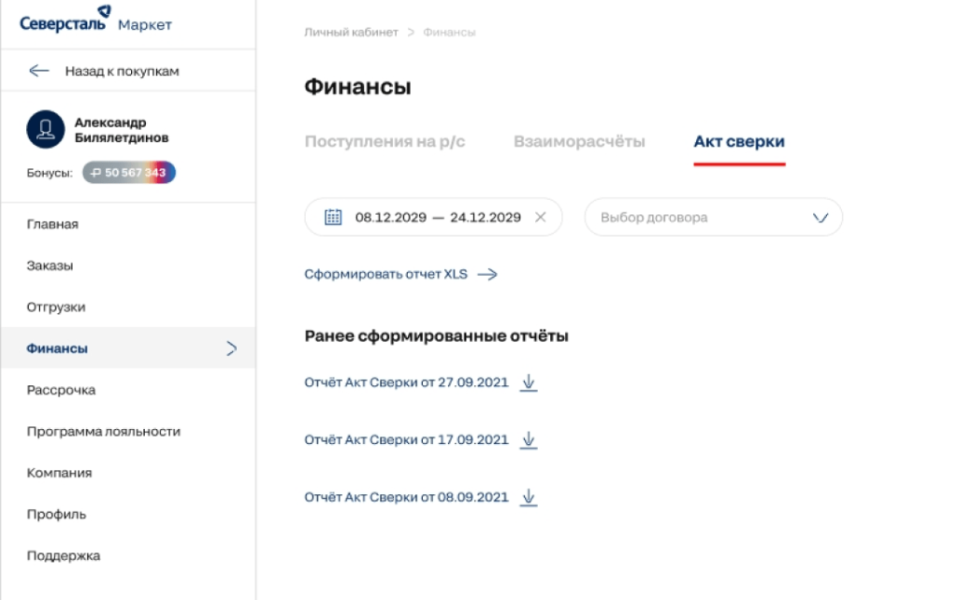Clear the date range with X icon
The width and height of the screenshot is (958, 600).
pos(540,217)
